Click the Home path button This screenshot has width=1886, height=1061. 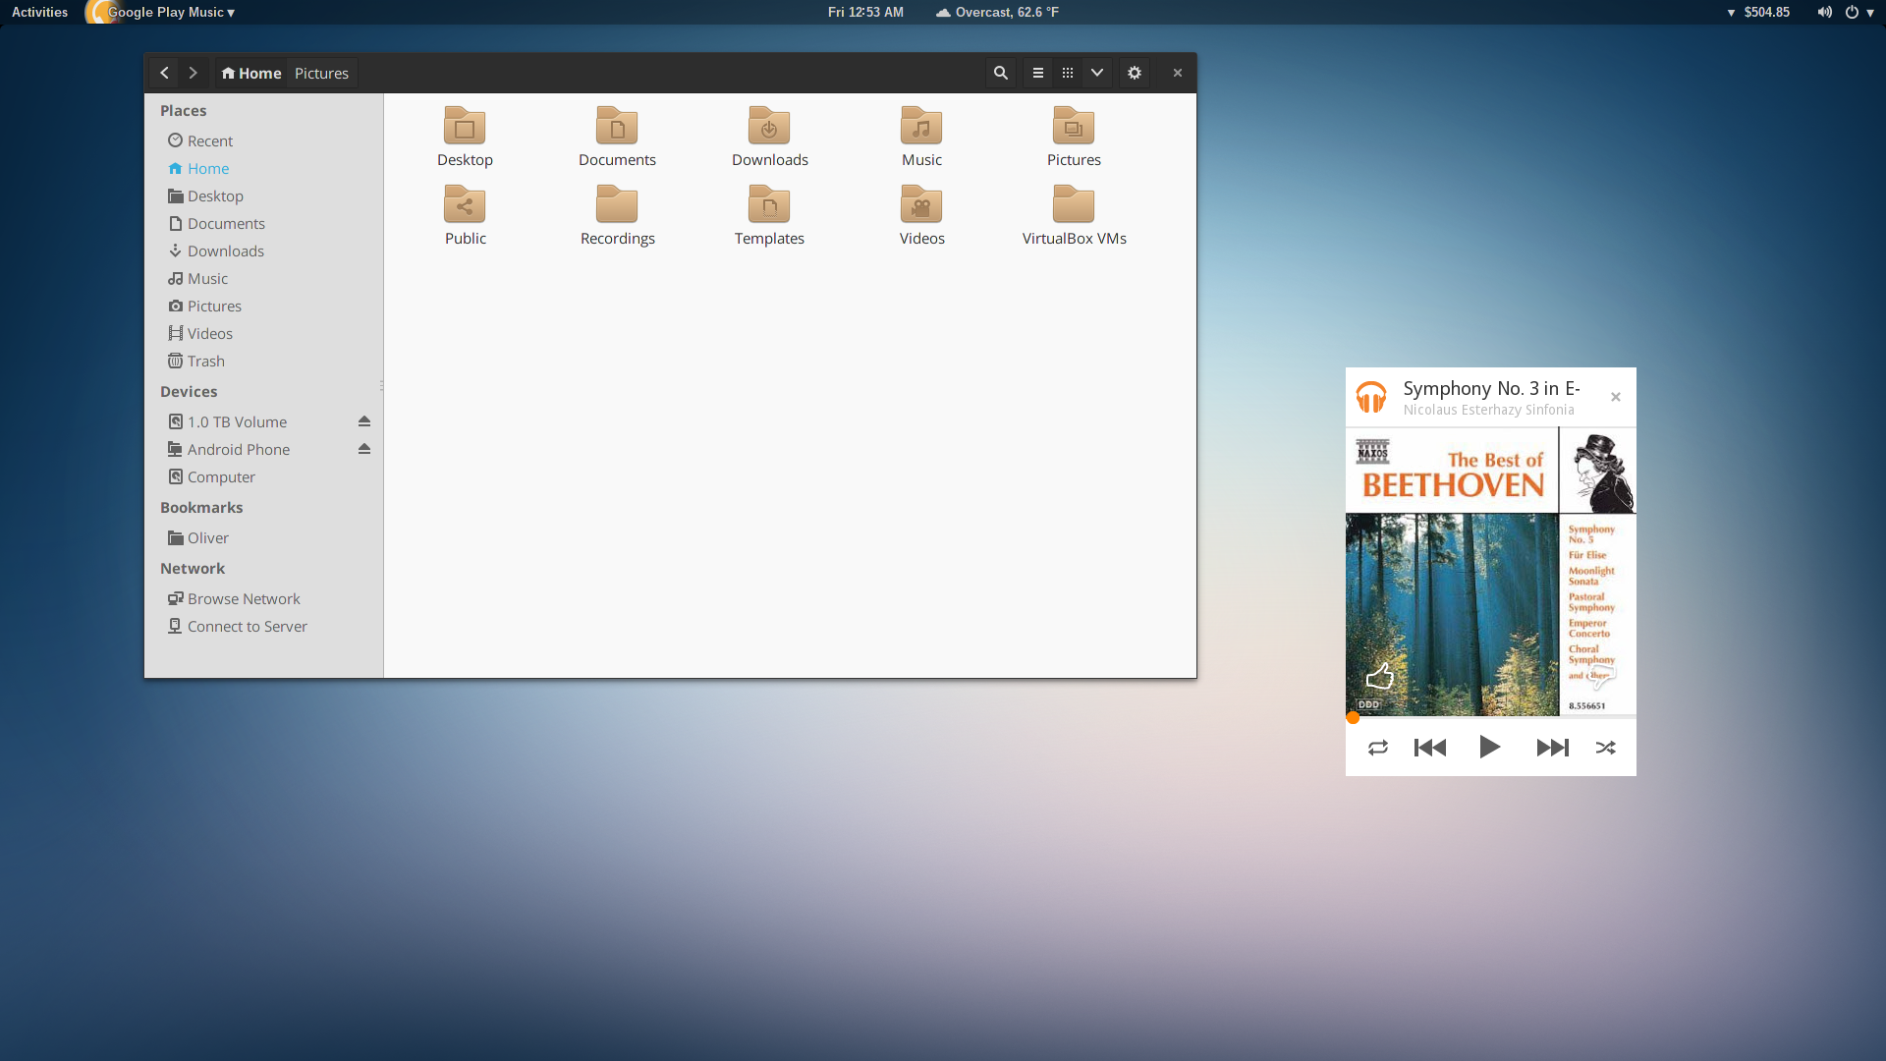point(251,73)
